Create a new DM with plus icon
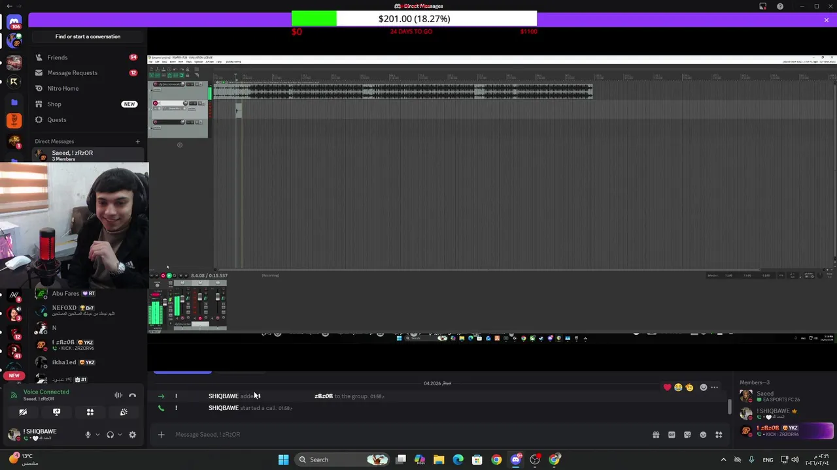Viewport: 837px width, 470px height. pos(137,141)
